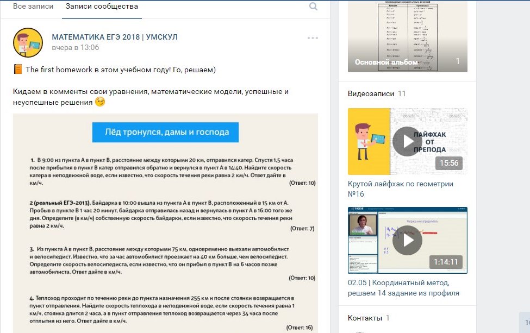Open the Видеозаписи section header

point(371,93)
